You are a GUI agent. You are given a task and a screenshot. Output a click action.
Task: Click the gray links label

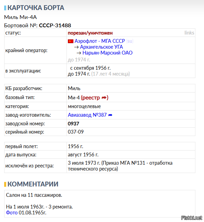pos(189,33)
